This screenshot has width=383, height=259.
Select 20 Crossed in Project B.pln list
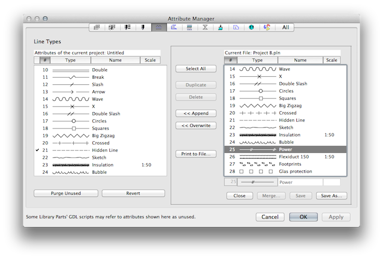[x=285, y=113]
